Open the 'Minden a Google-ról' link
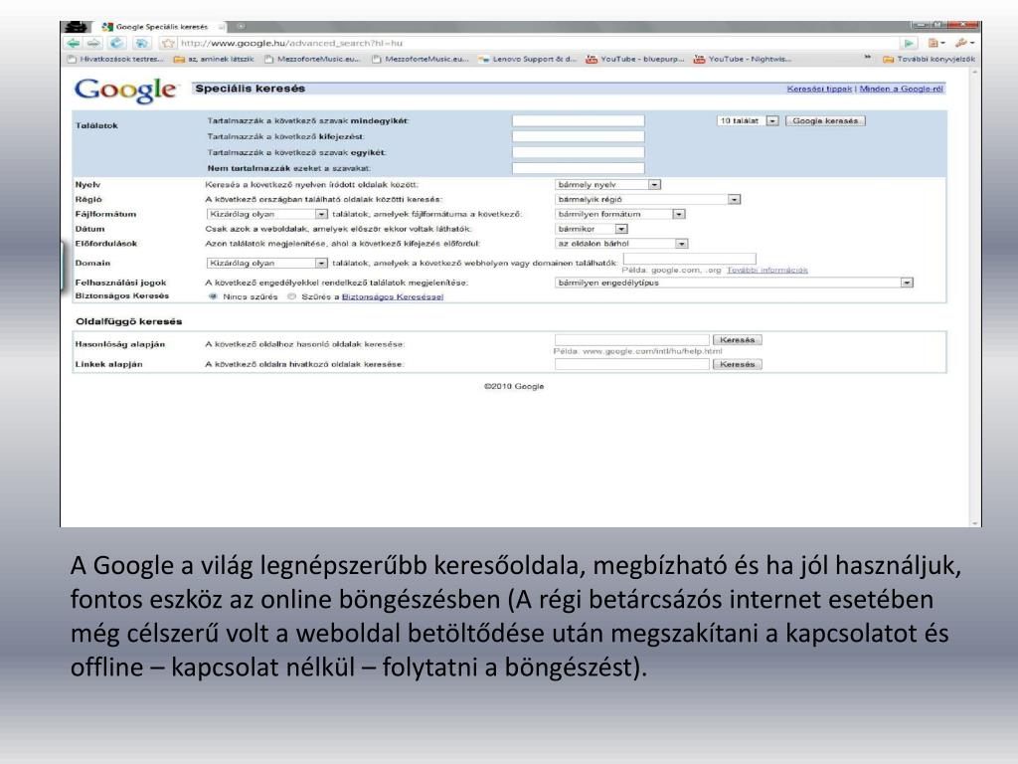1018x764 pixels. tap(901, 89)
